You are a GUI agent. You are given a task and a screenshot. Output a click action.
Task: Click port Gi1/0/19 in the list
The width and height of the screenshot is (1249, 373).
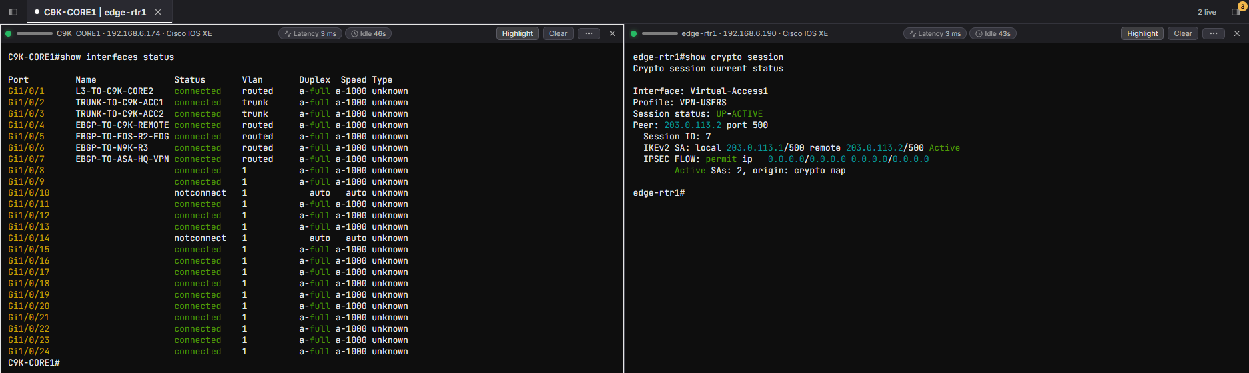29,295
